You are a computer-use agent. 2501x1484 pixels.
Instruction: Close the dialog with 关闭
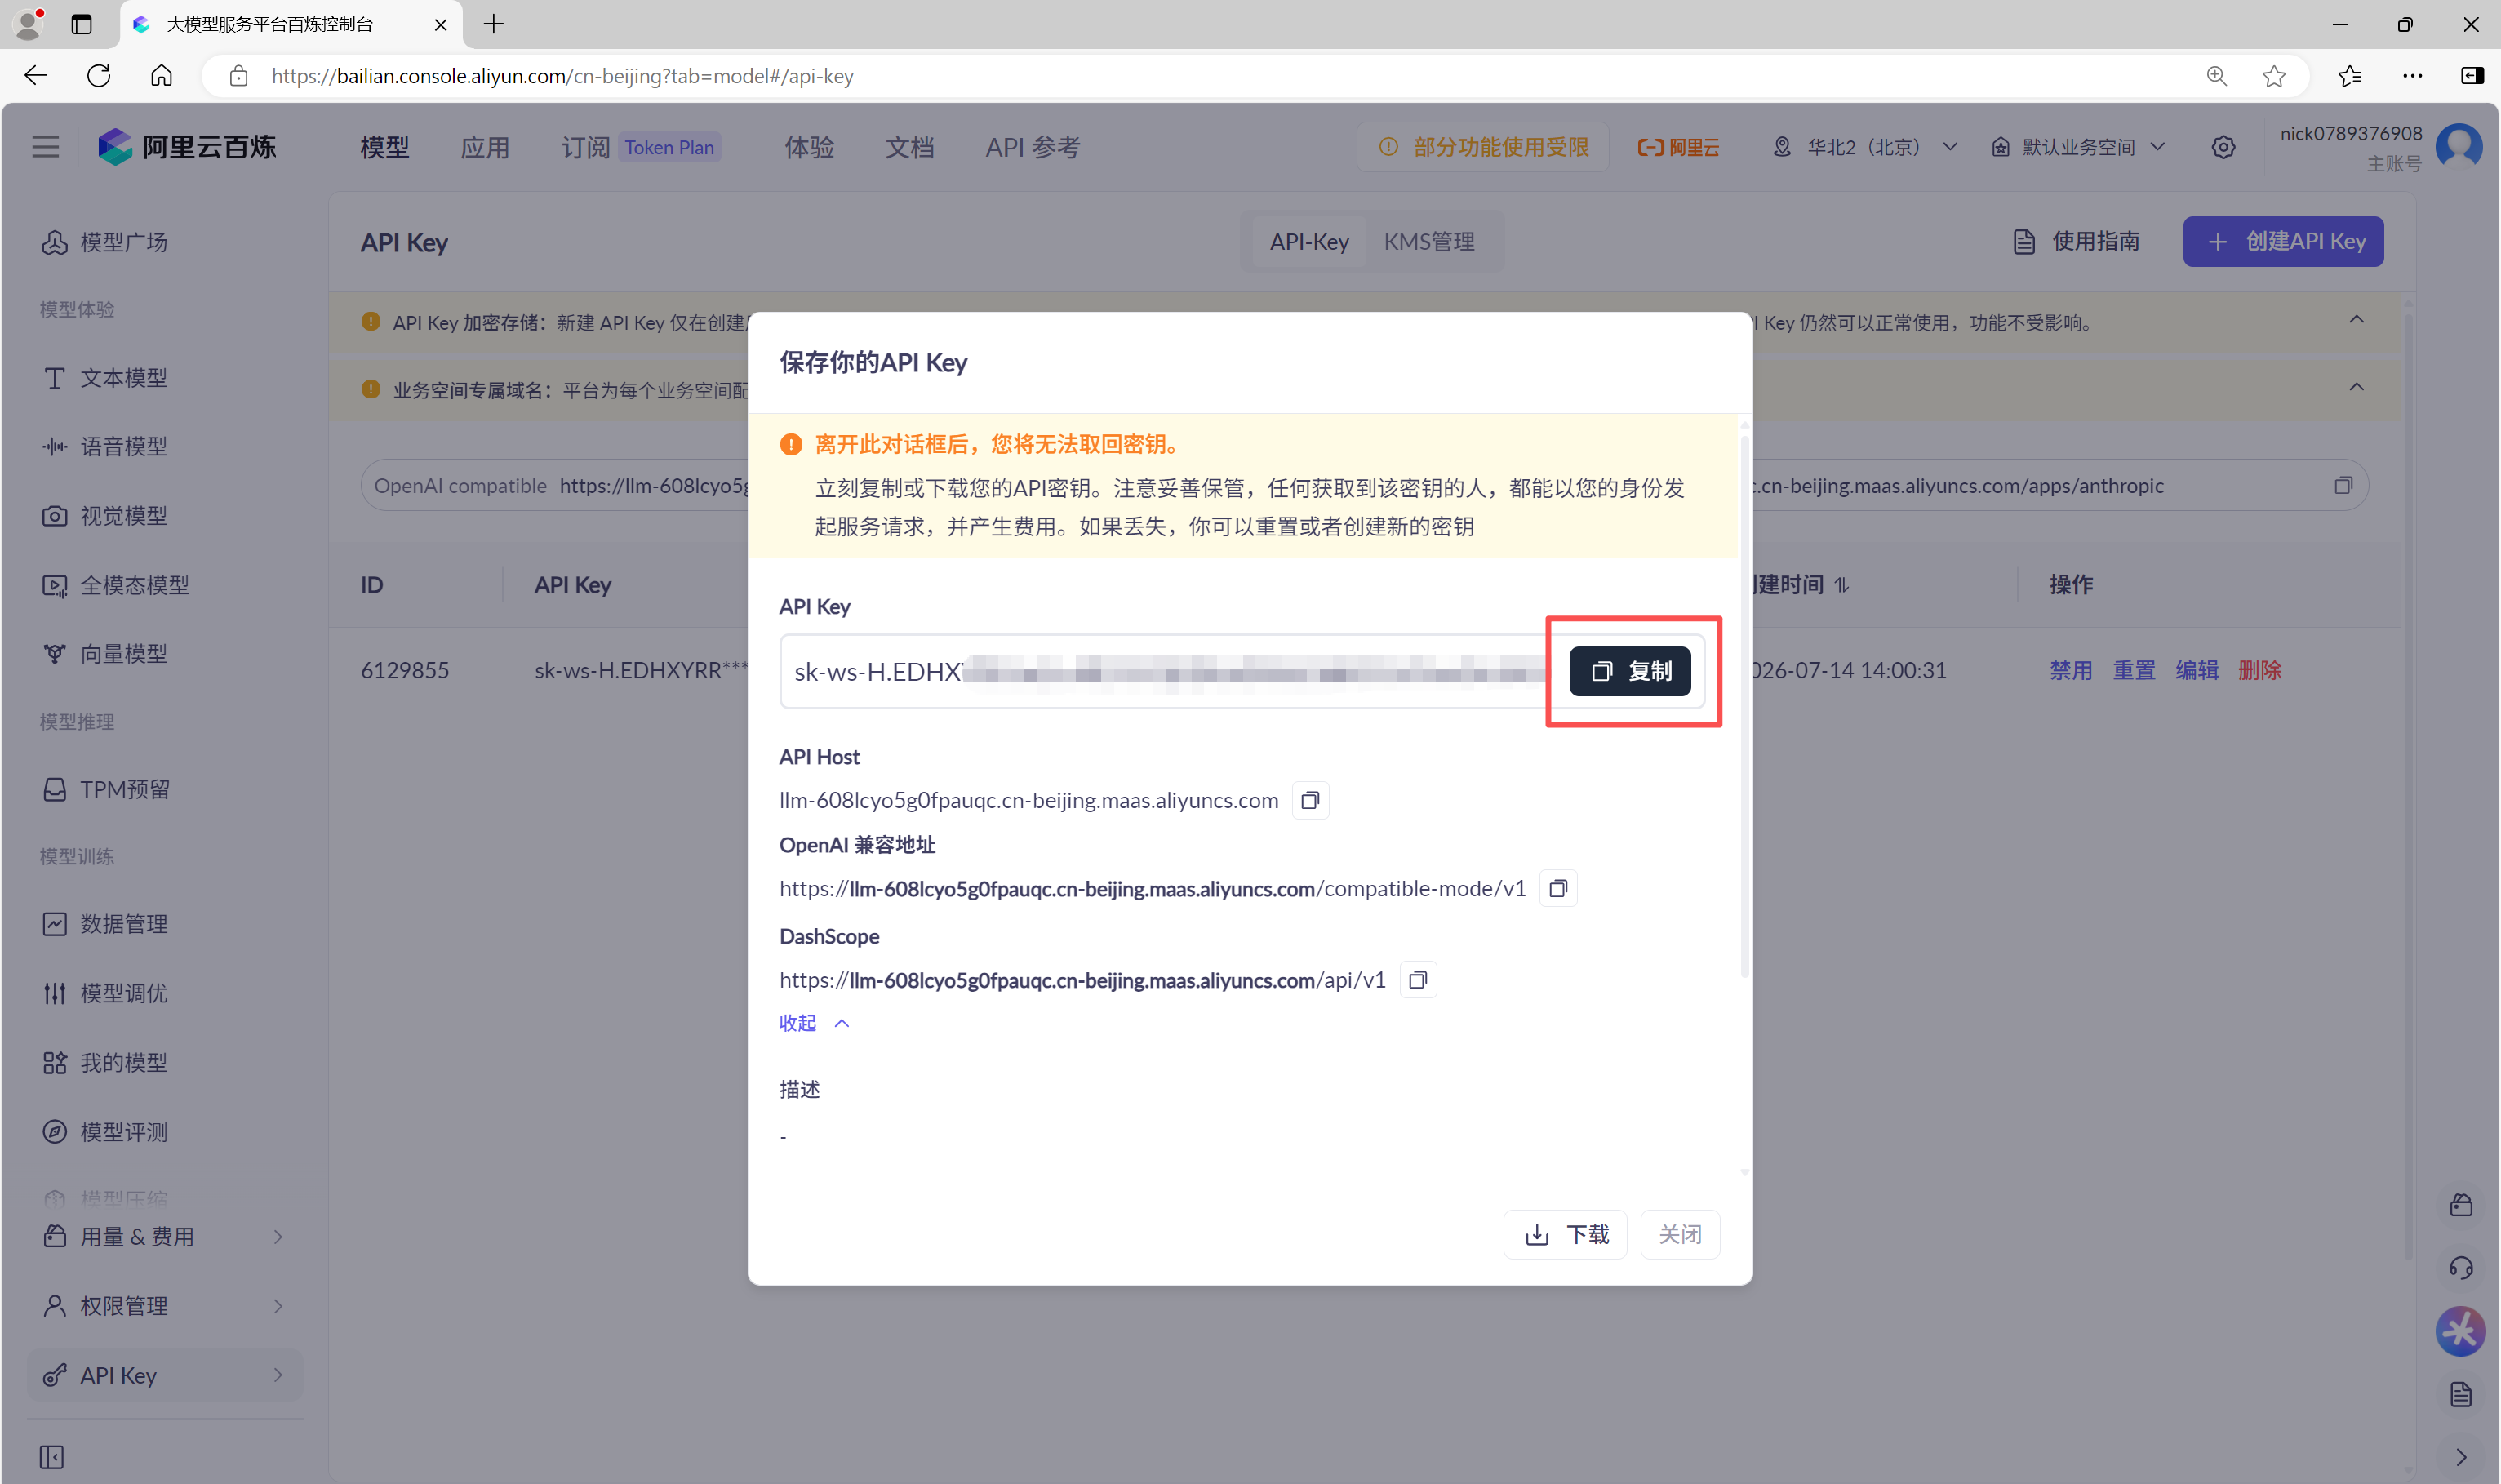coord(1680,1234)
